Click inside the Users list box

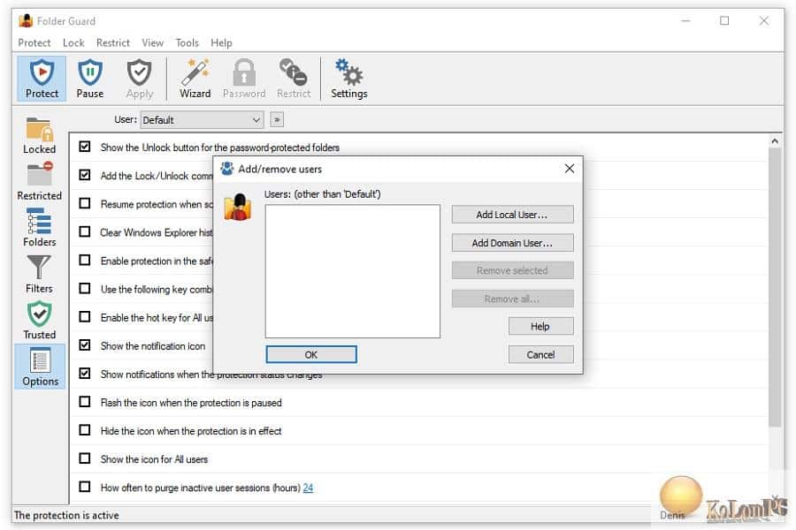pyautogui.click(x=352, y=271)
